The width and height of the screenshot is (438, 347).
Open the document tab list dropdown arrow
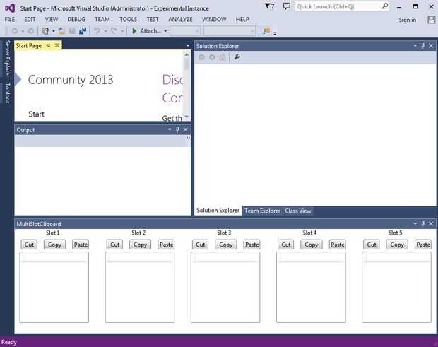188,45
